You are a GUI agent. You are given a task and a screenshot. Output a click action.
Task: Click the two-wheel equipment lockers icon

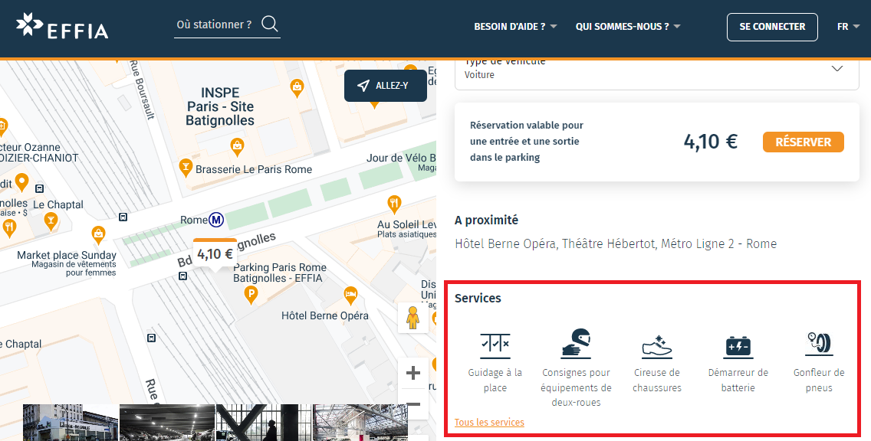tap(576, 343)
